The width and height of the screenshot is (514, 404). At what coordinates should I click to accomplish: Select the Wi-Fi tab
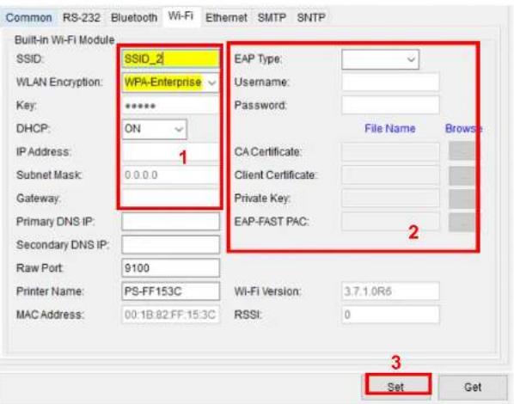[181, 15]
